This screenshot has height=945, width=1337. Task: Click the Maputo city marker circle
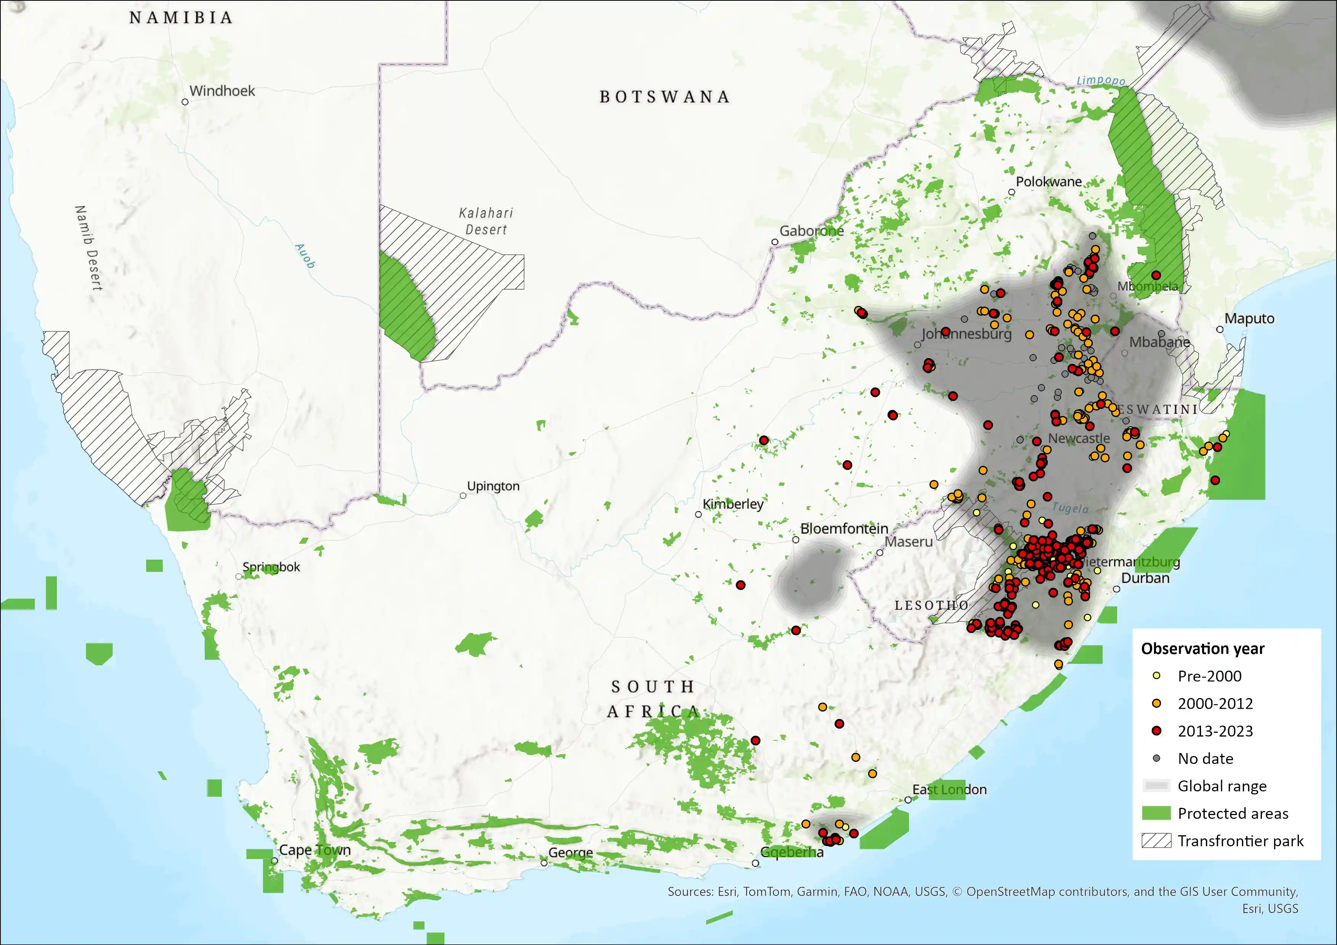coord(1220,330)
